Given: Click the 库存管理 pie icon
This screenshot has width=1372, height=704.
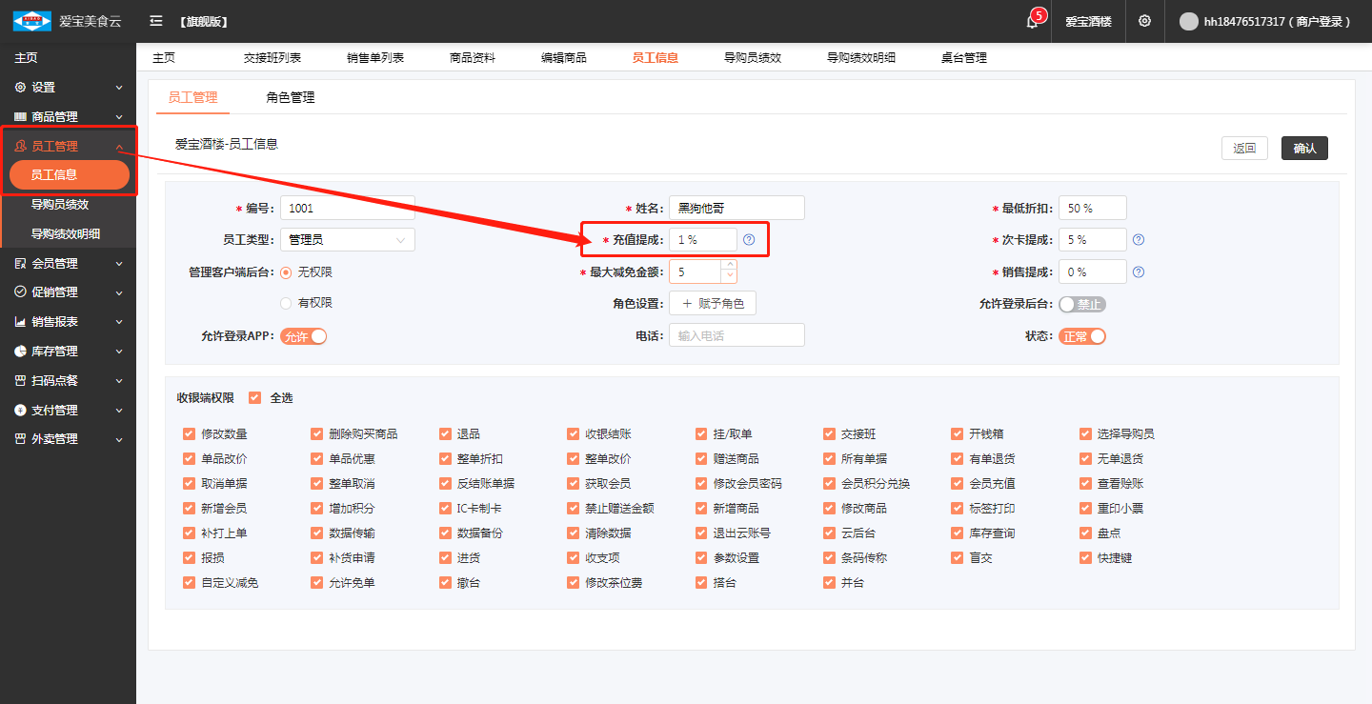Looking at the screenshot, I should click(x=20, y=352).
